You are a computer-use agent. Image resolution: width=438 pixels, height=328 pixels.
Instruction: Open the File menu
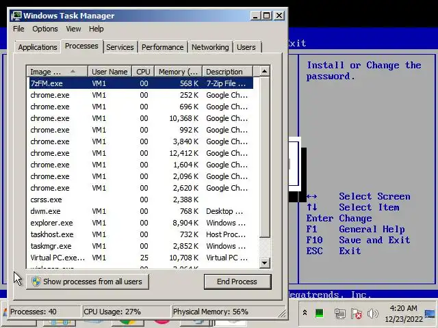coord(18,29)
